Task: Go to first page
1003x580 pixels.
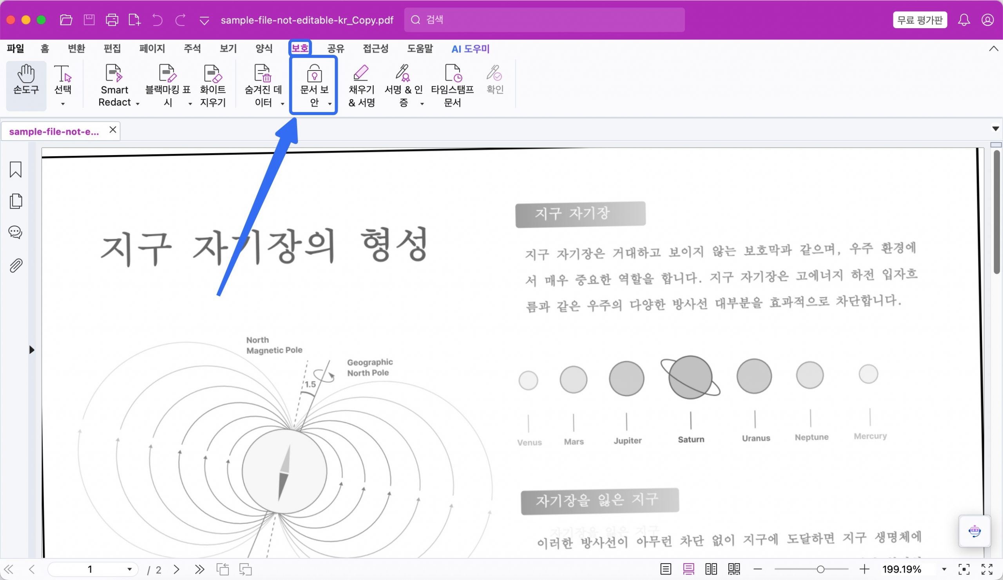Action: (x=9, y=569)
